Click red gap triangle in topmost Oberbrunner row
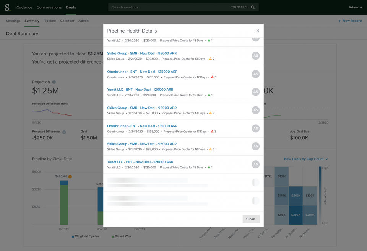The width and height of the screenshot is (367, 251). point(212,77)
